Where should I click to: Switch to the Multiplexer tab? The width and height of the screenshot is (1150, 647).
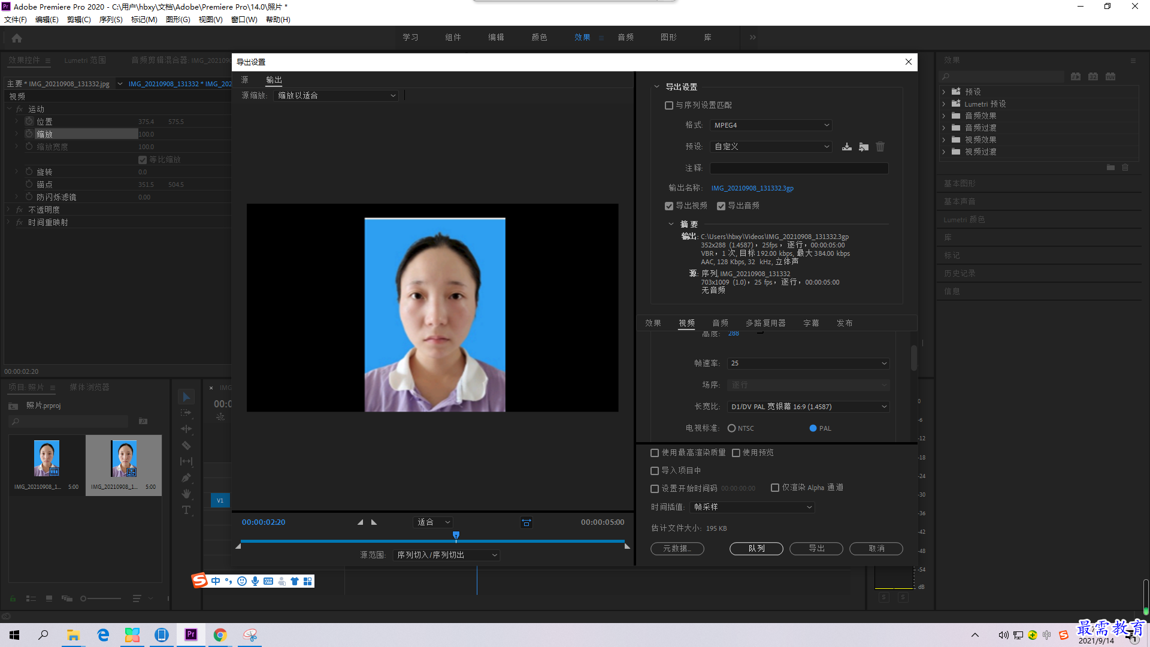765,323
